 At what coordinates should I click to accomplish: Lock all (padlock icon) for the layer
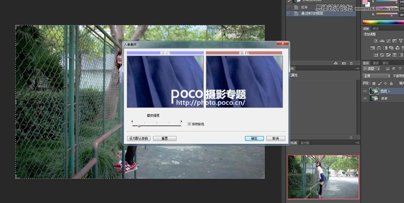[391, 83]
